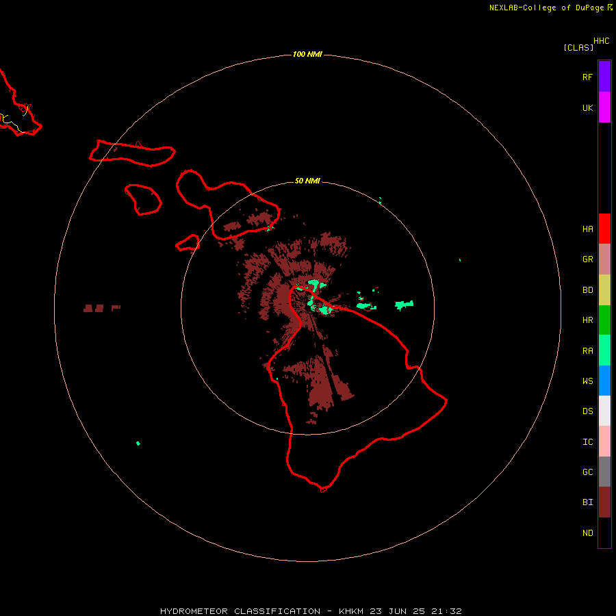Image resolution: width=616 pixels, height=616 pixels.
Task: Click the GR legend label
Action: click(x=587, y=259)
